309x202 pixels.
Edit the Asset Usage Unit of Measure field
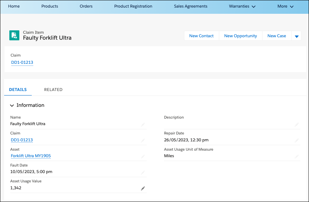pyautogui.click(x=297, y=156)
